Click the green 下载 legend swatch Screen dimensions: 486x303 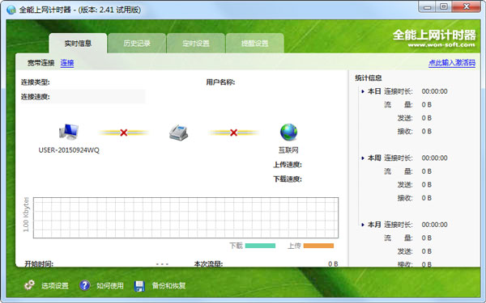pyautogui.click(x=260, y=246)
